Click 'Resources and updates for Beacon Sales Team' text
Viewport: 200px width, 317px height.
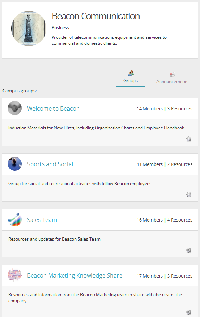(x=54, y=239)
